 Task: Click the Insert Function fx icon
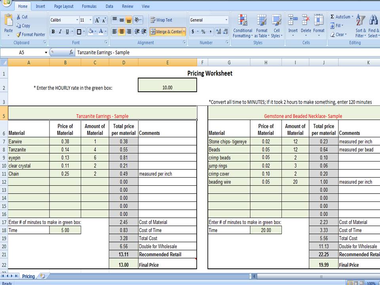[71, 52]
